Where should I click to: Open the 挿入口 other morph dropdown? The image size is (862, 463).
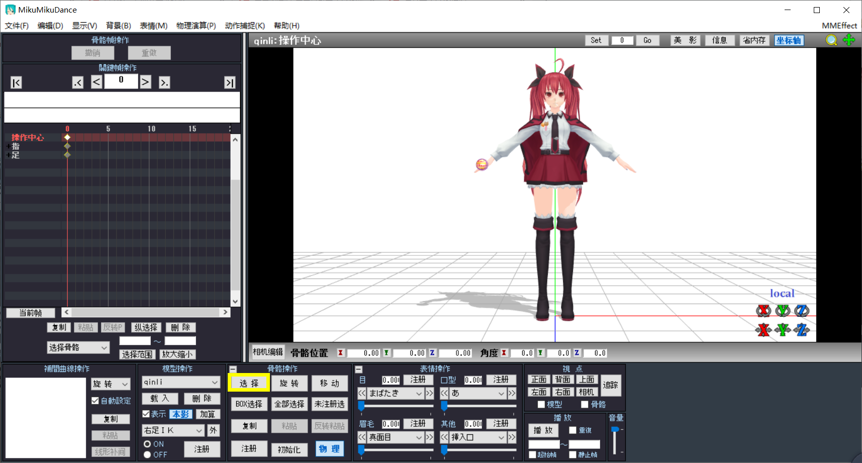tap(477, 437)
